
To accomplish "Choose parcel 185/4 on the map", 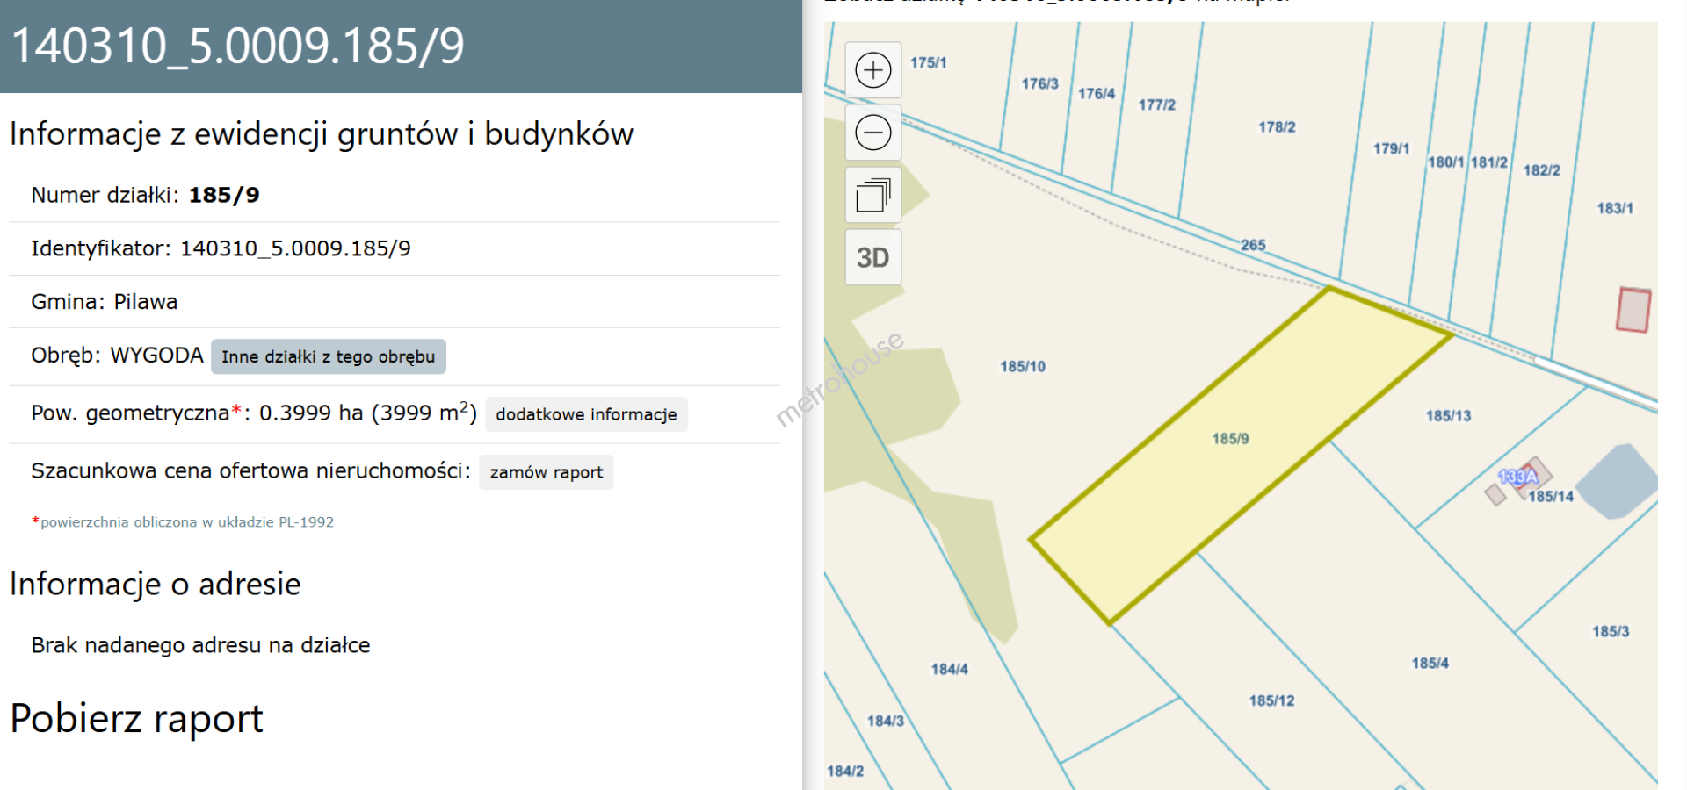I will click(x=1430, y=664).
